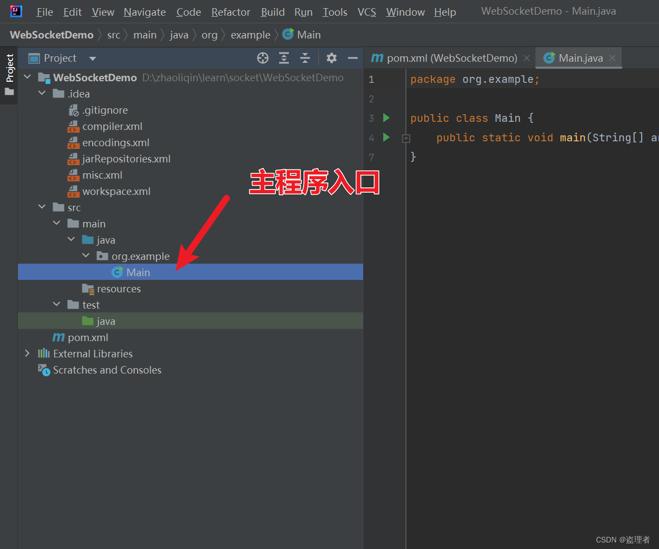Select encodings.xml in the tree
Screen dimensions: 659x549
point(116,142)
